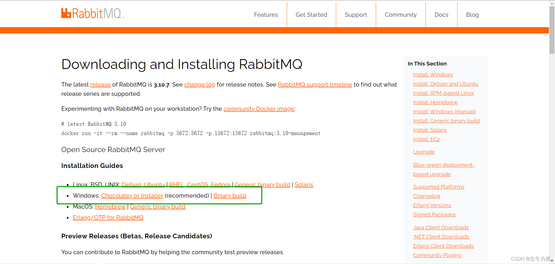Image resolution: width=555 pixels, height=264 pixels.
Task: Open the Get Started menu item
Action: tap(311, 15)
